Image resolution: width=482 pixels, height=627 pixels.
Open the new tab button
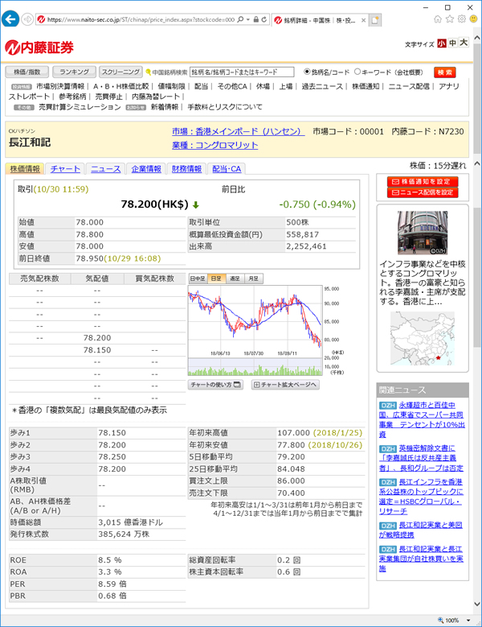point(375,19)
